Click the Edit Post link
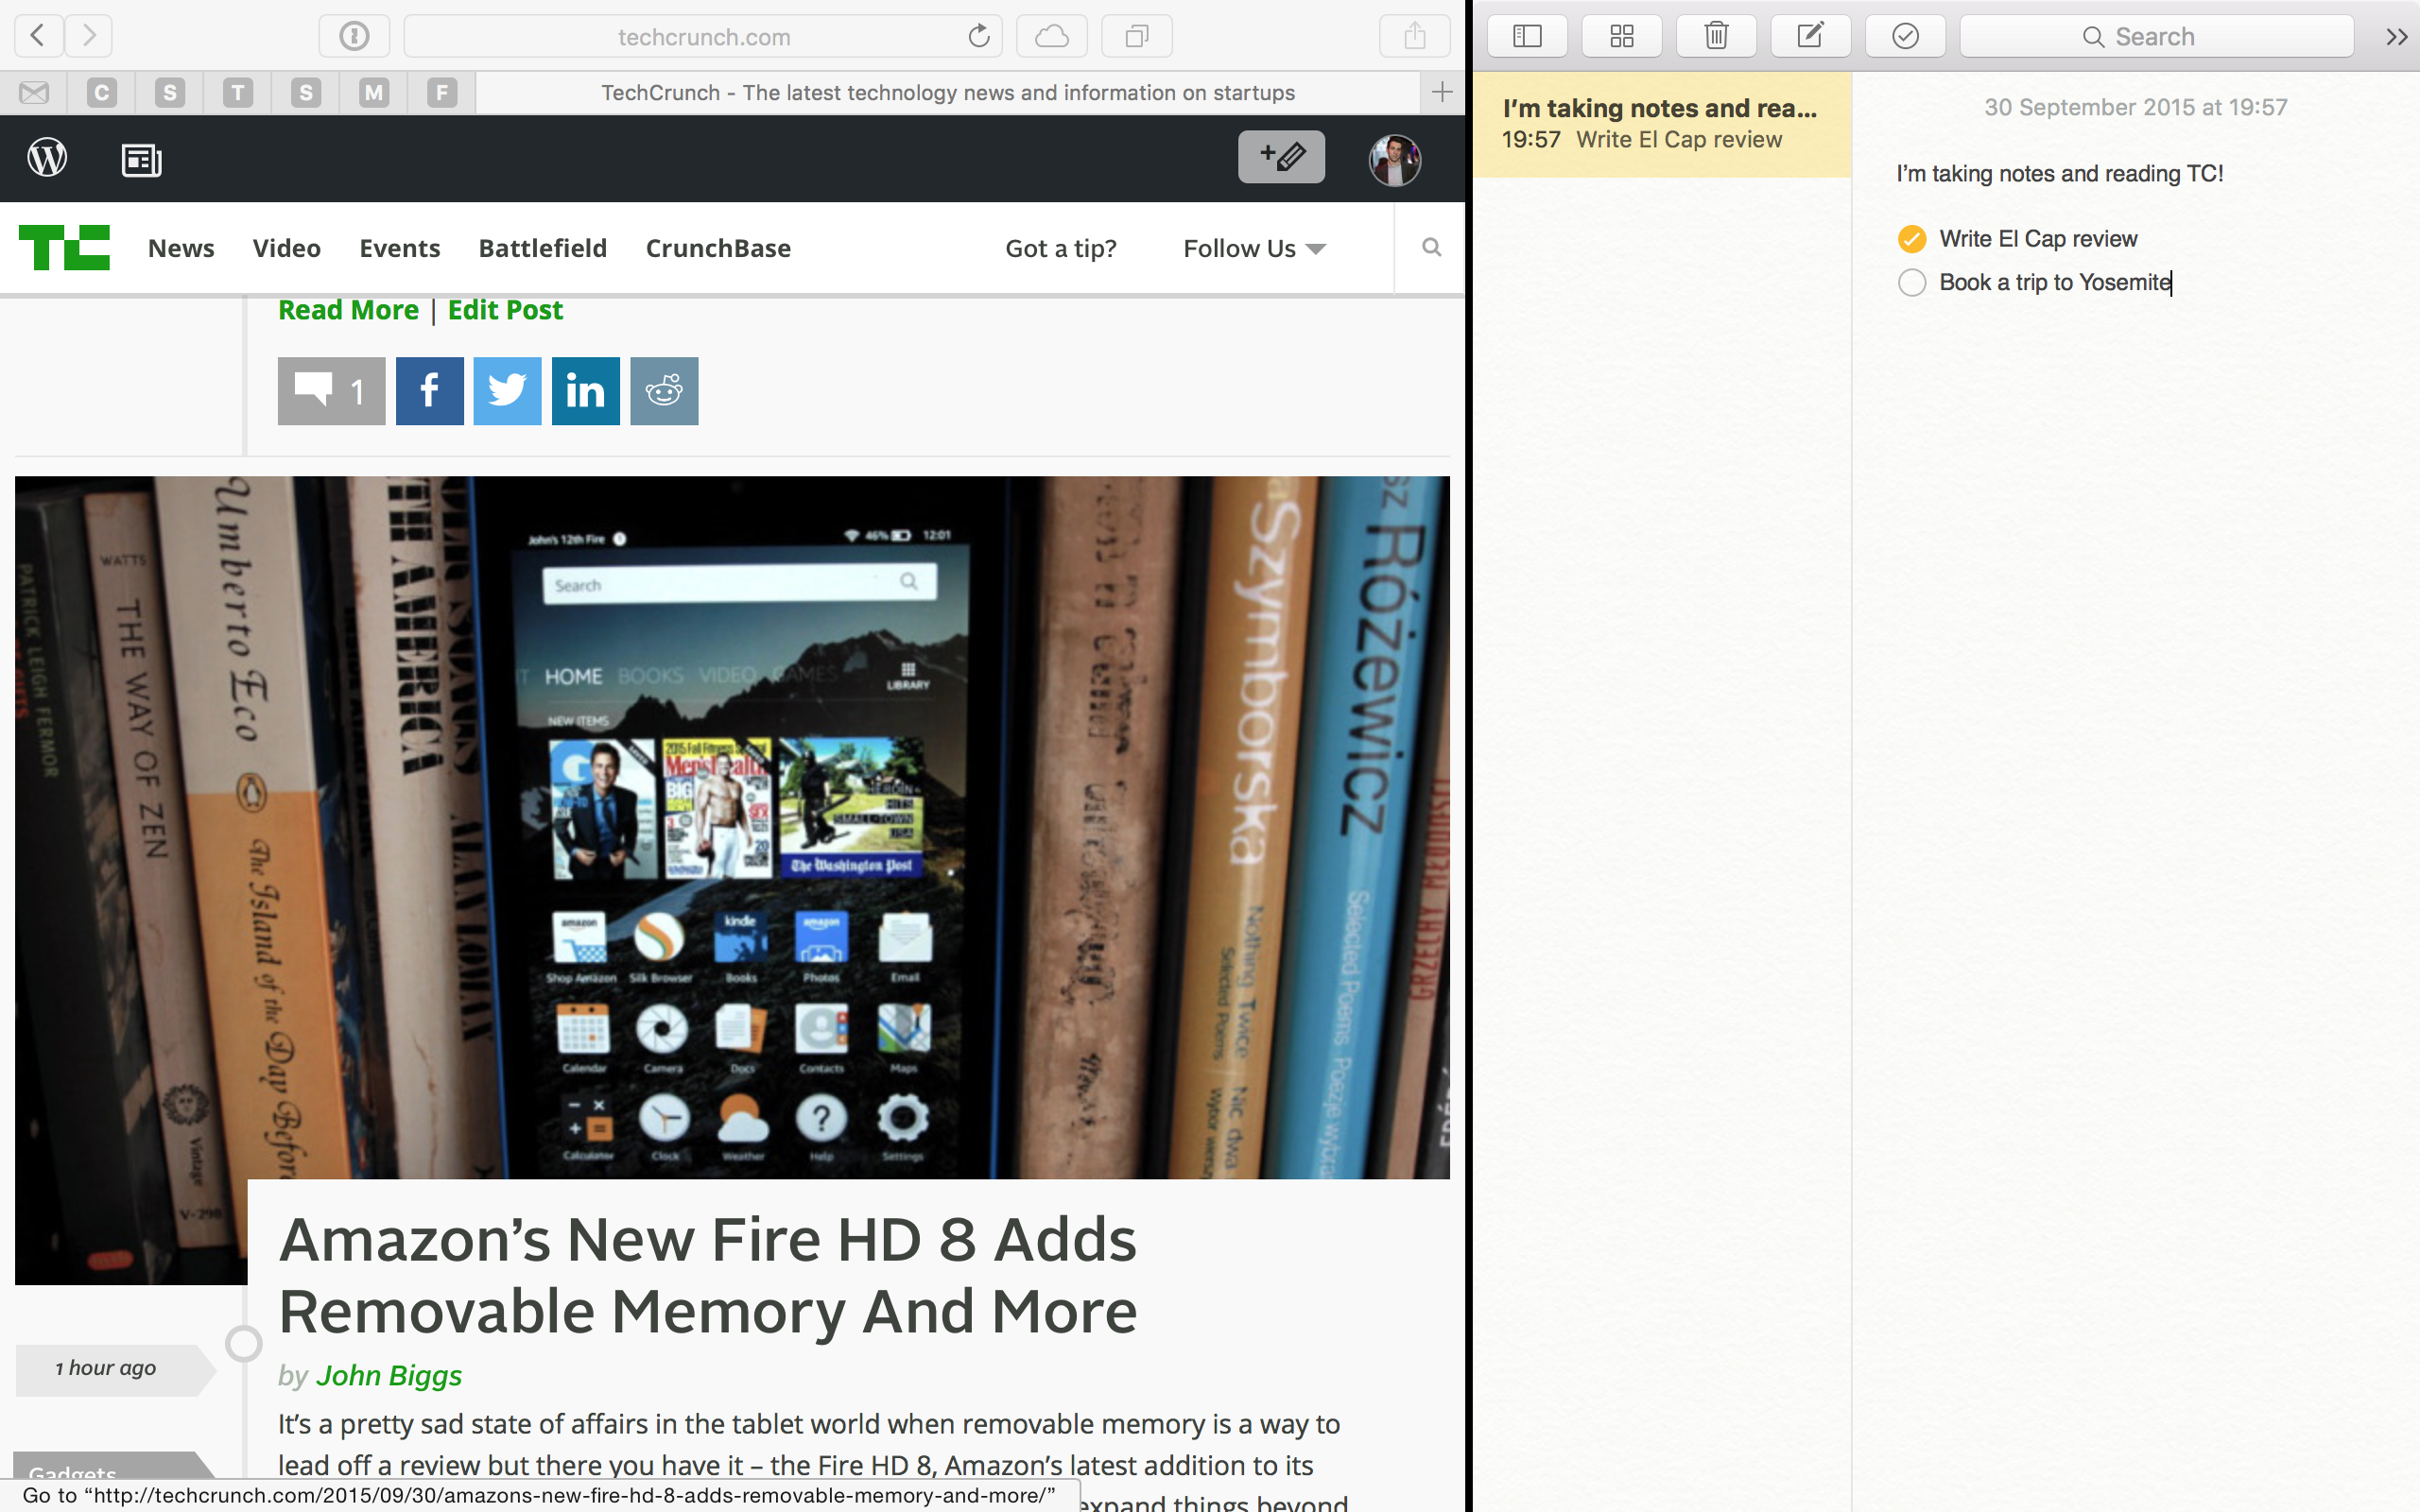Image resolution: width=2420 pixels, height=1512 pixels. pyautogui.click(x=505, y=310)
